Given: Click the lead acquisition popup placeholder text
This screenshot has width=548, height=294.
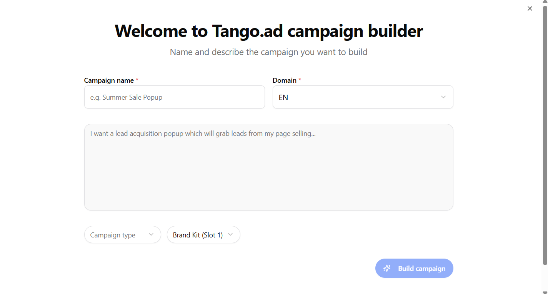Looking at the screenshot, I should pyautogui.click(x=203, y=134).
